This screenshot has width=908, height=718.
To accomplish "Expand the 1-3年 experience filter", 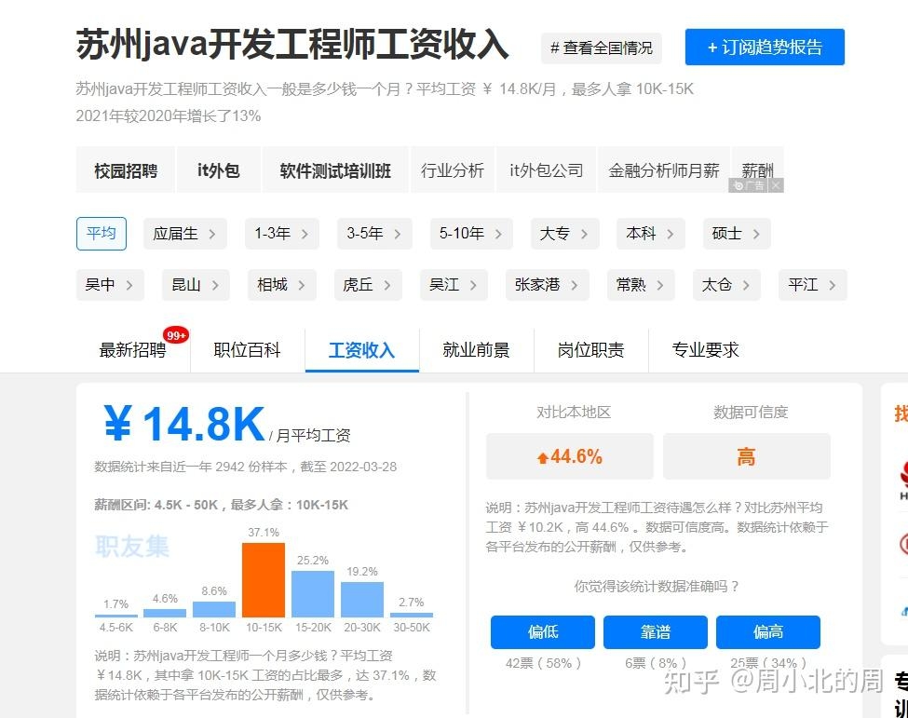I will [x=281, y=234].
